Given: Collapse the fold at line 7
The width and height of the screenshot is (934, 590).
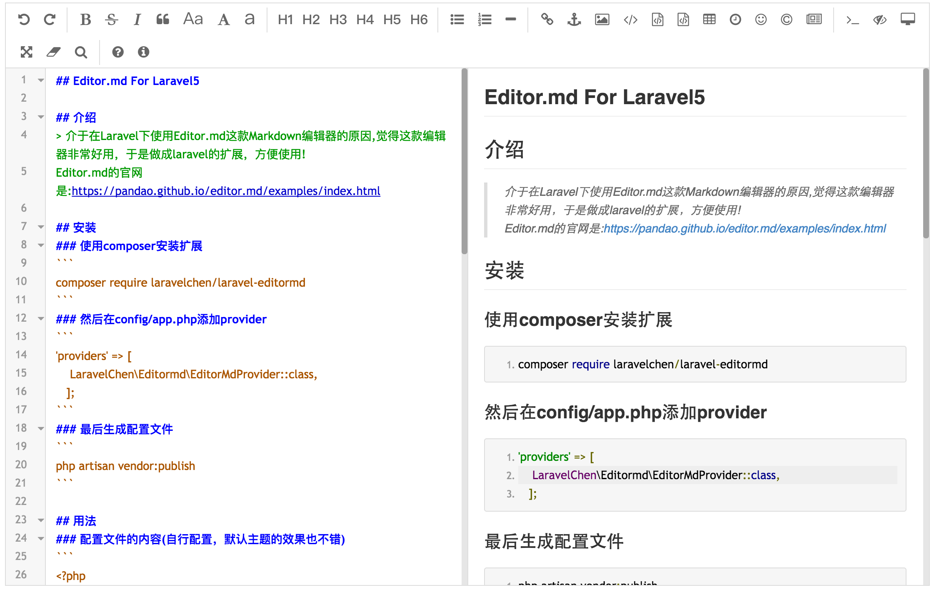Looking at the screenshot, I should pos(41,227).
